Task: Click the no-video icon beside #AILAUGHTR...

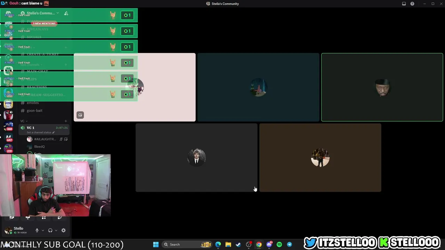Action: coord(66,139)
